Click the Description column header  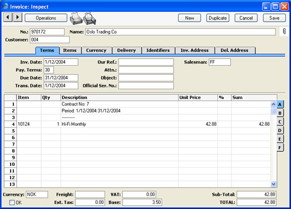[120, 98]
